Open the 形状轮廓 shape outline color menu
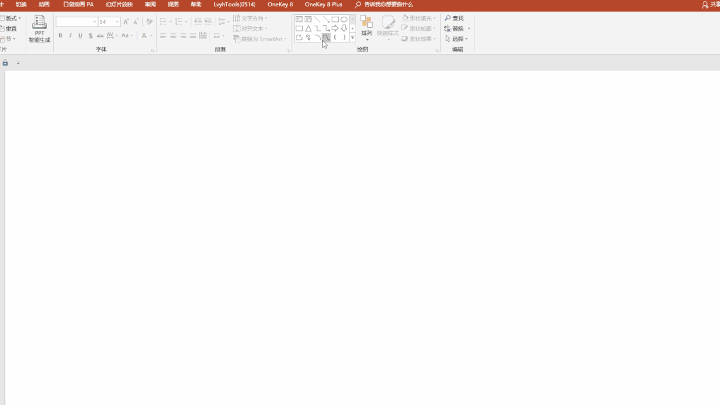Image resolution: width=720 pixels, height=405 pixels. click(419, 28)
